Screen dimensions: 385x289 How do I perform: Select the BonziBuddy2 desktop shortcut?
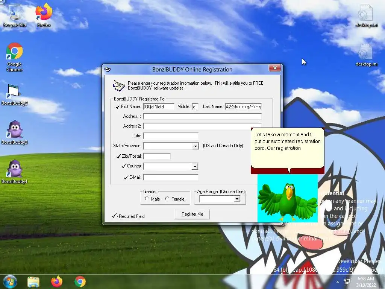[14, 94]
